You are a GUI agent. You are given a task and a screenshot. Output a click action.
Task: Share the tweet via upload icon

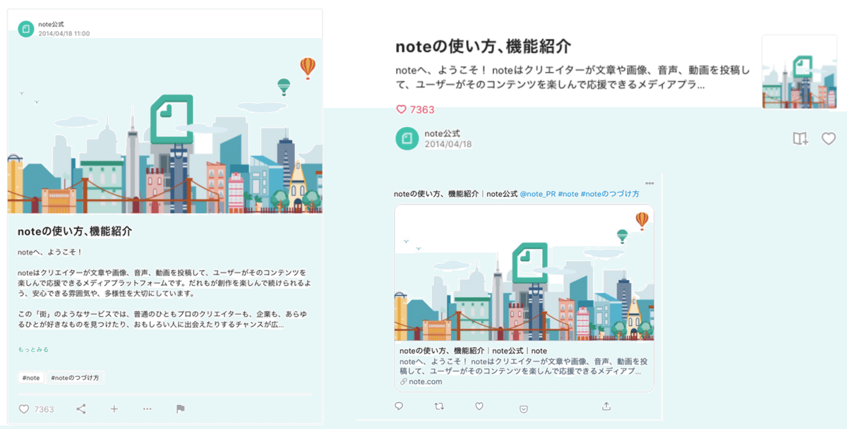click(606, 406)
